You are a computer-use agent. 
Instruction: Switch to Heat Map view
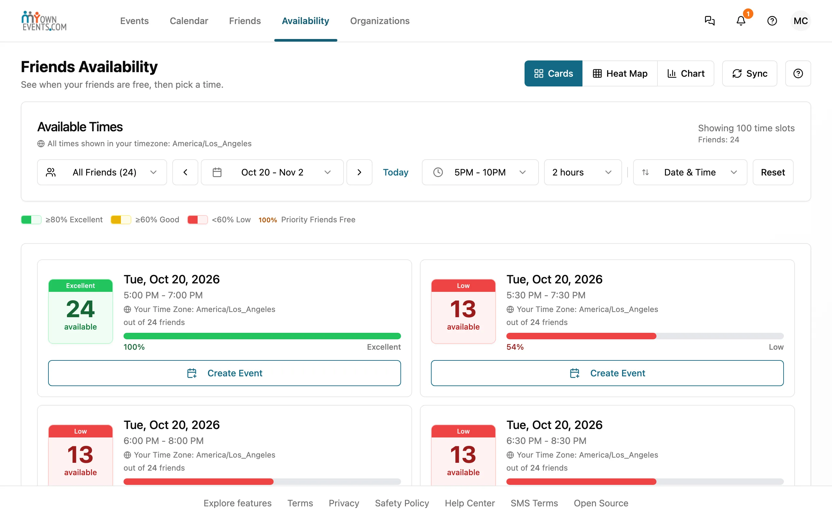620,73
